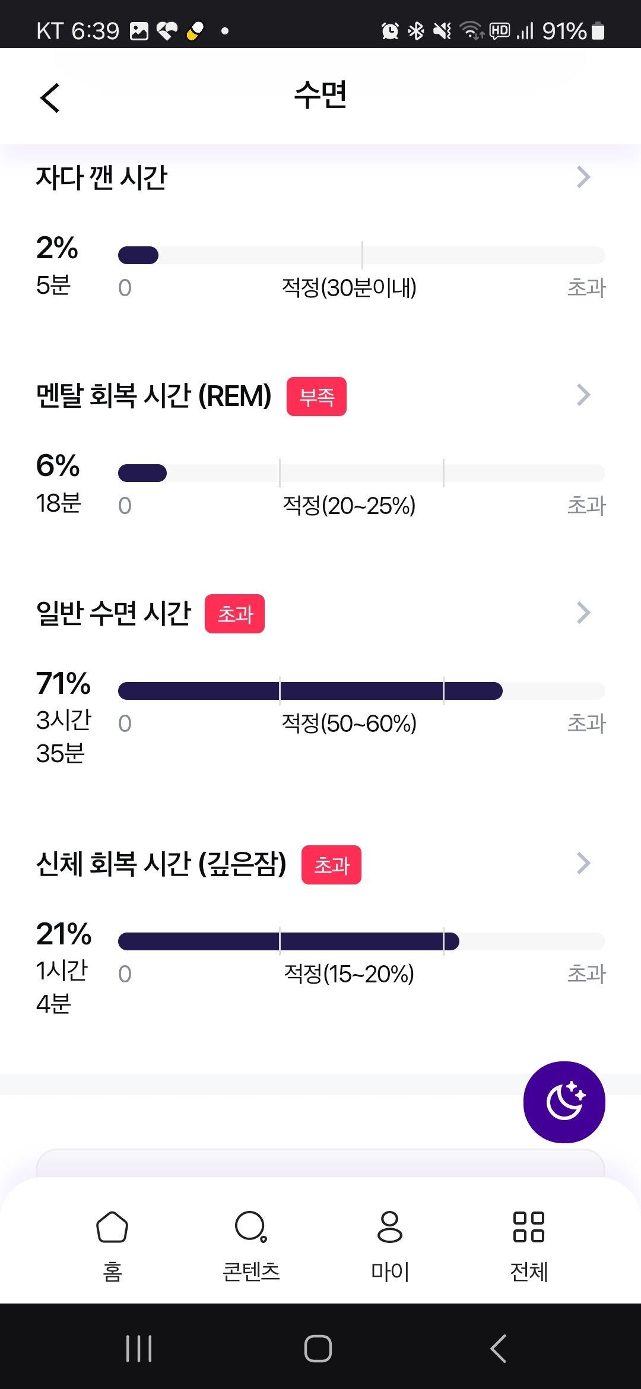Tap the 초과 badge beside 일반 수면 시간

pos(234,614)
